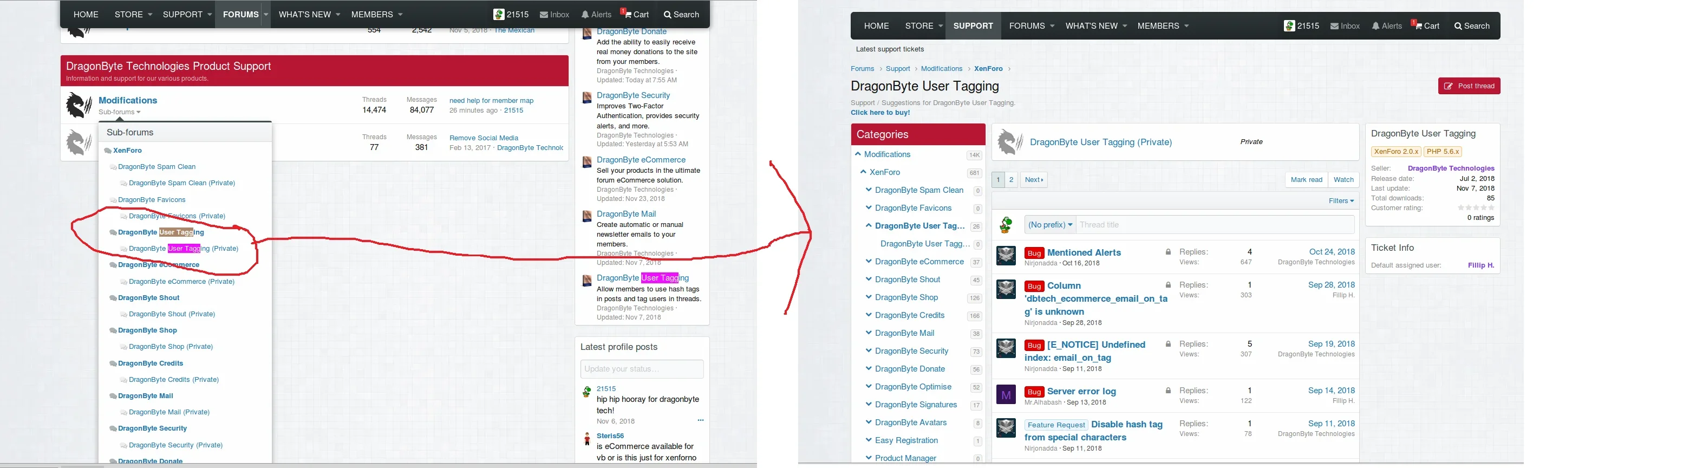Click XenFoo breadcrumb link labelled XenForo
This screenshot has width=1696, height=468.
tap(988, 68)
